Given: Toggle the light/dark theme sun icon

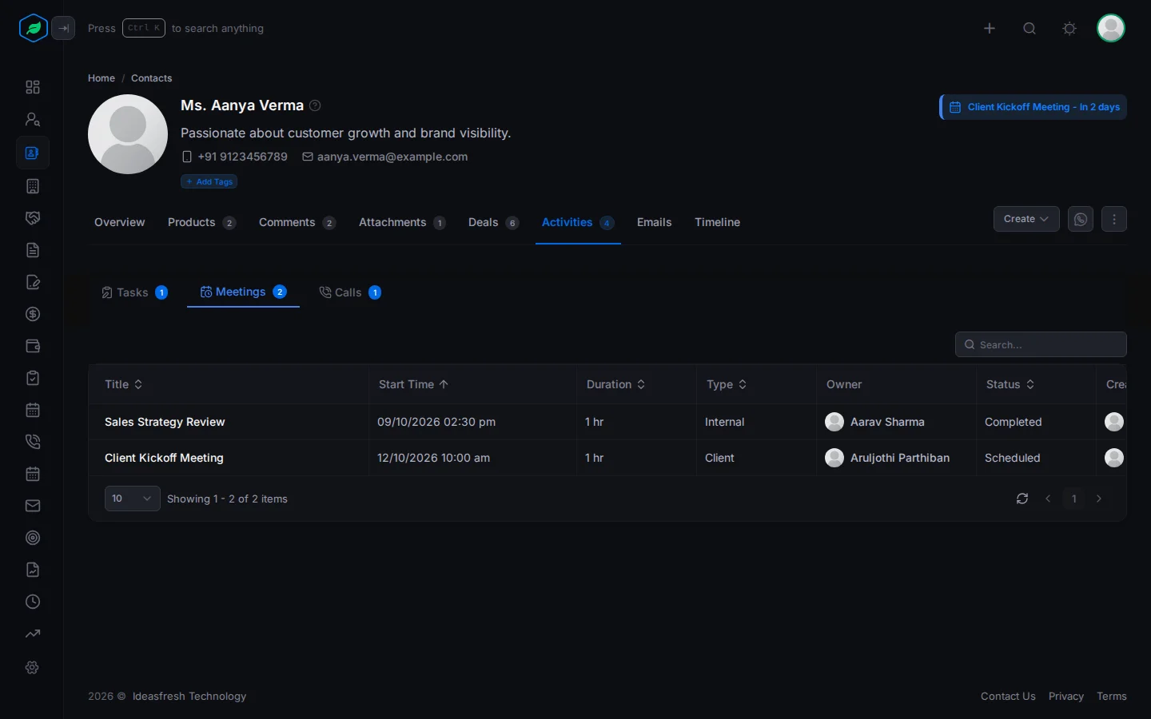Looking at the screenshot, I should (1069, 29).
